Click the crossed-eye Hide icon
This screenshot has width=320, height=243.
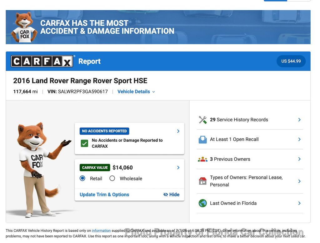[x=166, y=195]
